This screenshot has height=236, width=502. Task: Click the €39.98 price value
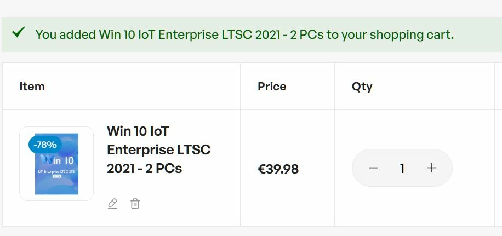coord(278,169)
